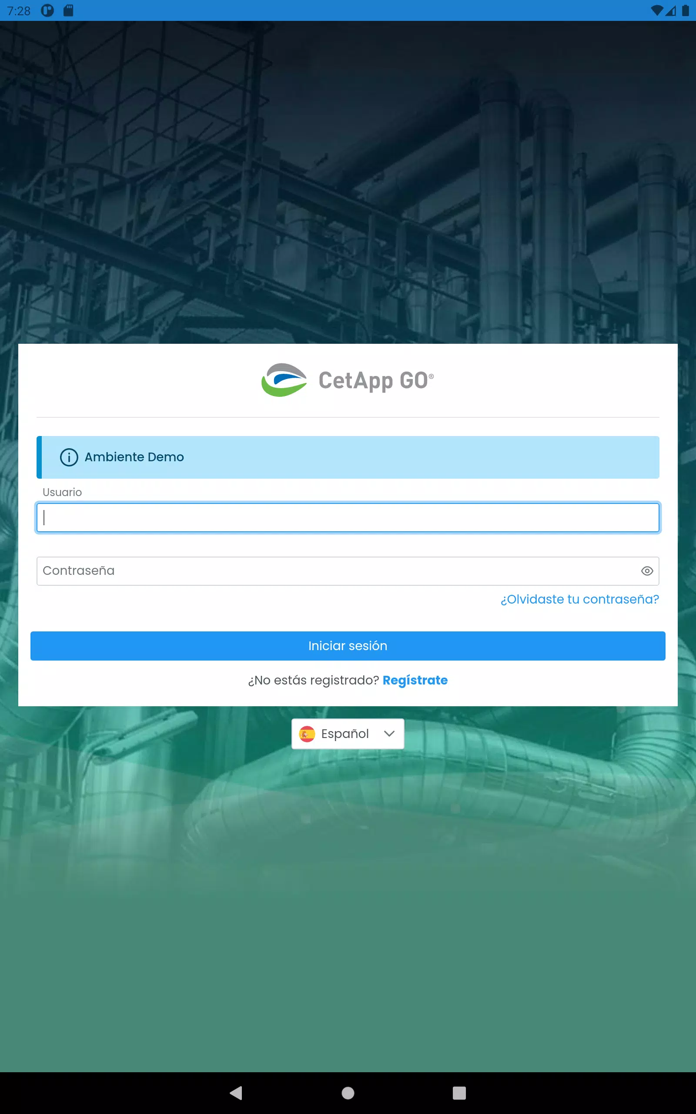The height and width of the screenshot is (1114, 696).
Task: Tap the battery status icon
Action: coord(686,10)
